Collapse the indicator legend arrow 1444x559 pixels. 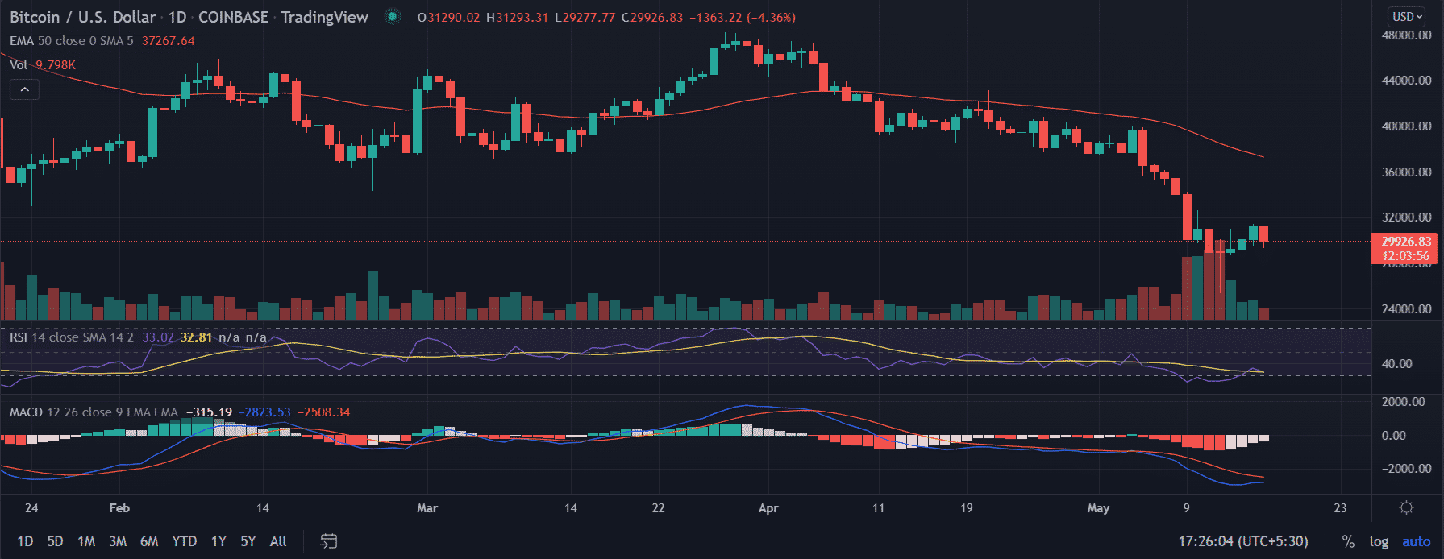tap(25, 89)
